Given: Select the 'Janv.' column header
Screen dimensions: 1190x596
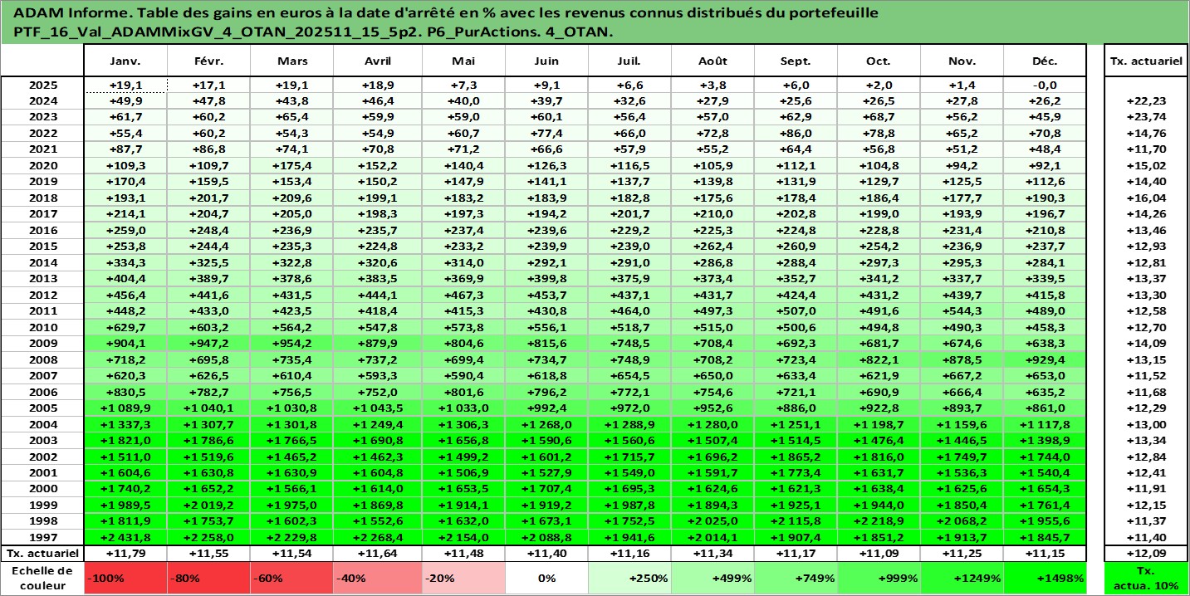Looking at the screenshot, I should [x=126, y=61].
